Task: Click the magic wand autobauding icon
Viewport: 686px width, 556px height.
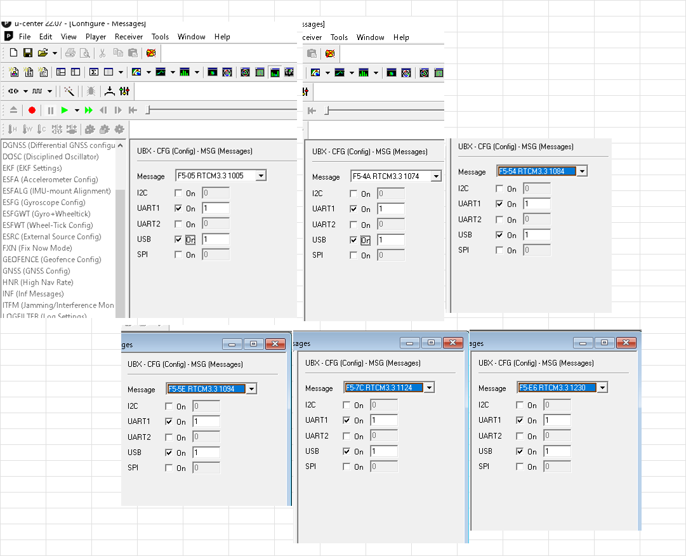Action: [69, 91]
